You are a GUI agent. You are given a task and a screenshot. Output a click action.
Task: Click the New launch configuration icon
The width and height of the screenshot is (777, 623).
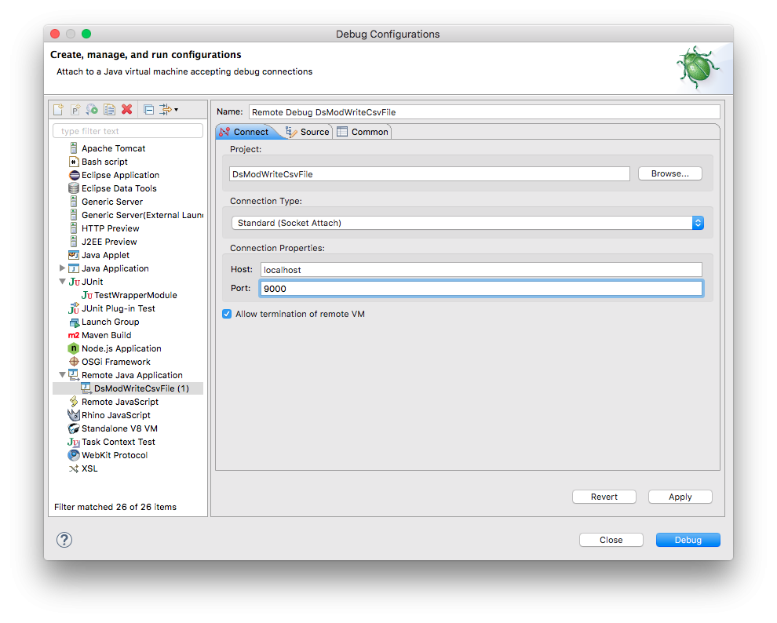coord(59,110)
